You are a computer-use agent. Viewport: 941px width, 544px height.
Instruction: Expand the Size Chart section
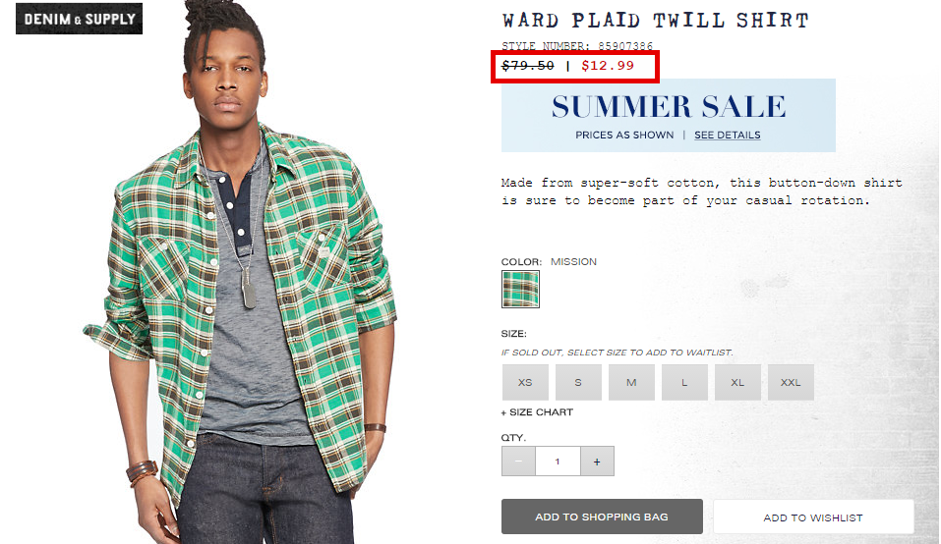pyautogui.click(x=537, y=412)
